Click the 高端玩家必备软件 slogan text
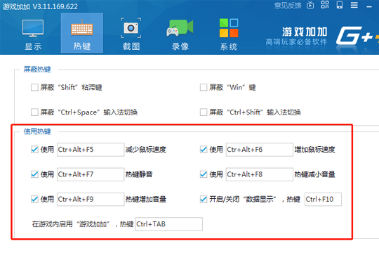The width and height of the screenshot is (379, 253). (296, 41)
